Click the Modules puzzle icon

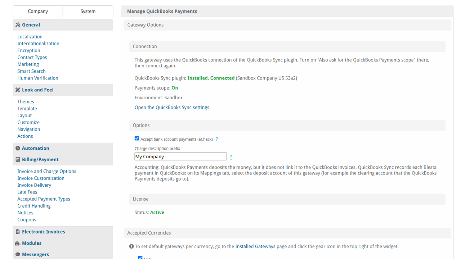click(18, 243)
